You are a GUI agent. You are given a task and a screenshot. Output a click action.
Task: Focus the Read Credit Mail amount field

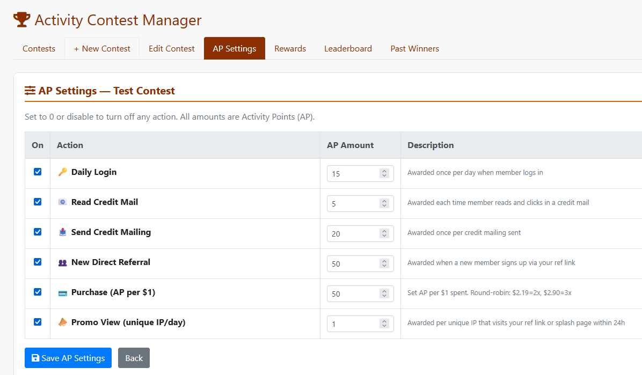click(360, 203)
